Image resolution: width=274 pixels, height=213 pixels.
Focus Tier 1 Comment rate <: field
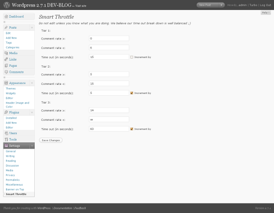pyautogui.click(x=109, y=48)
